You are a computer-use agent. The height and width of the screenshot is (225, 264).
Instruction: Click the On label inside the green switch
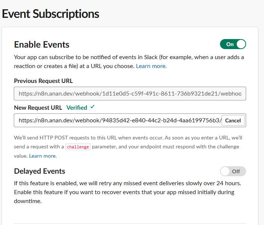[230, 44]
